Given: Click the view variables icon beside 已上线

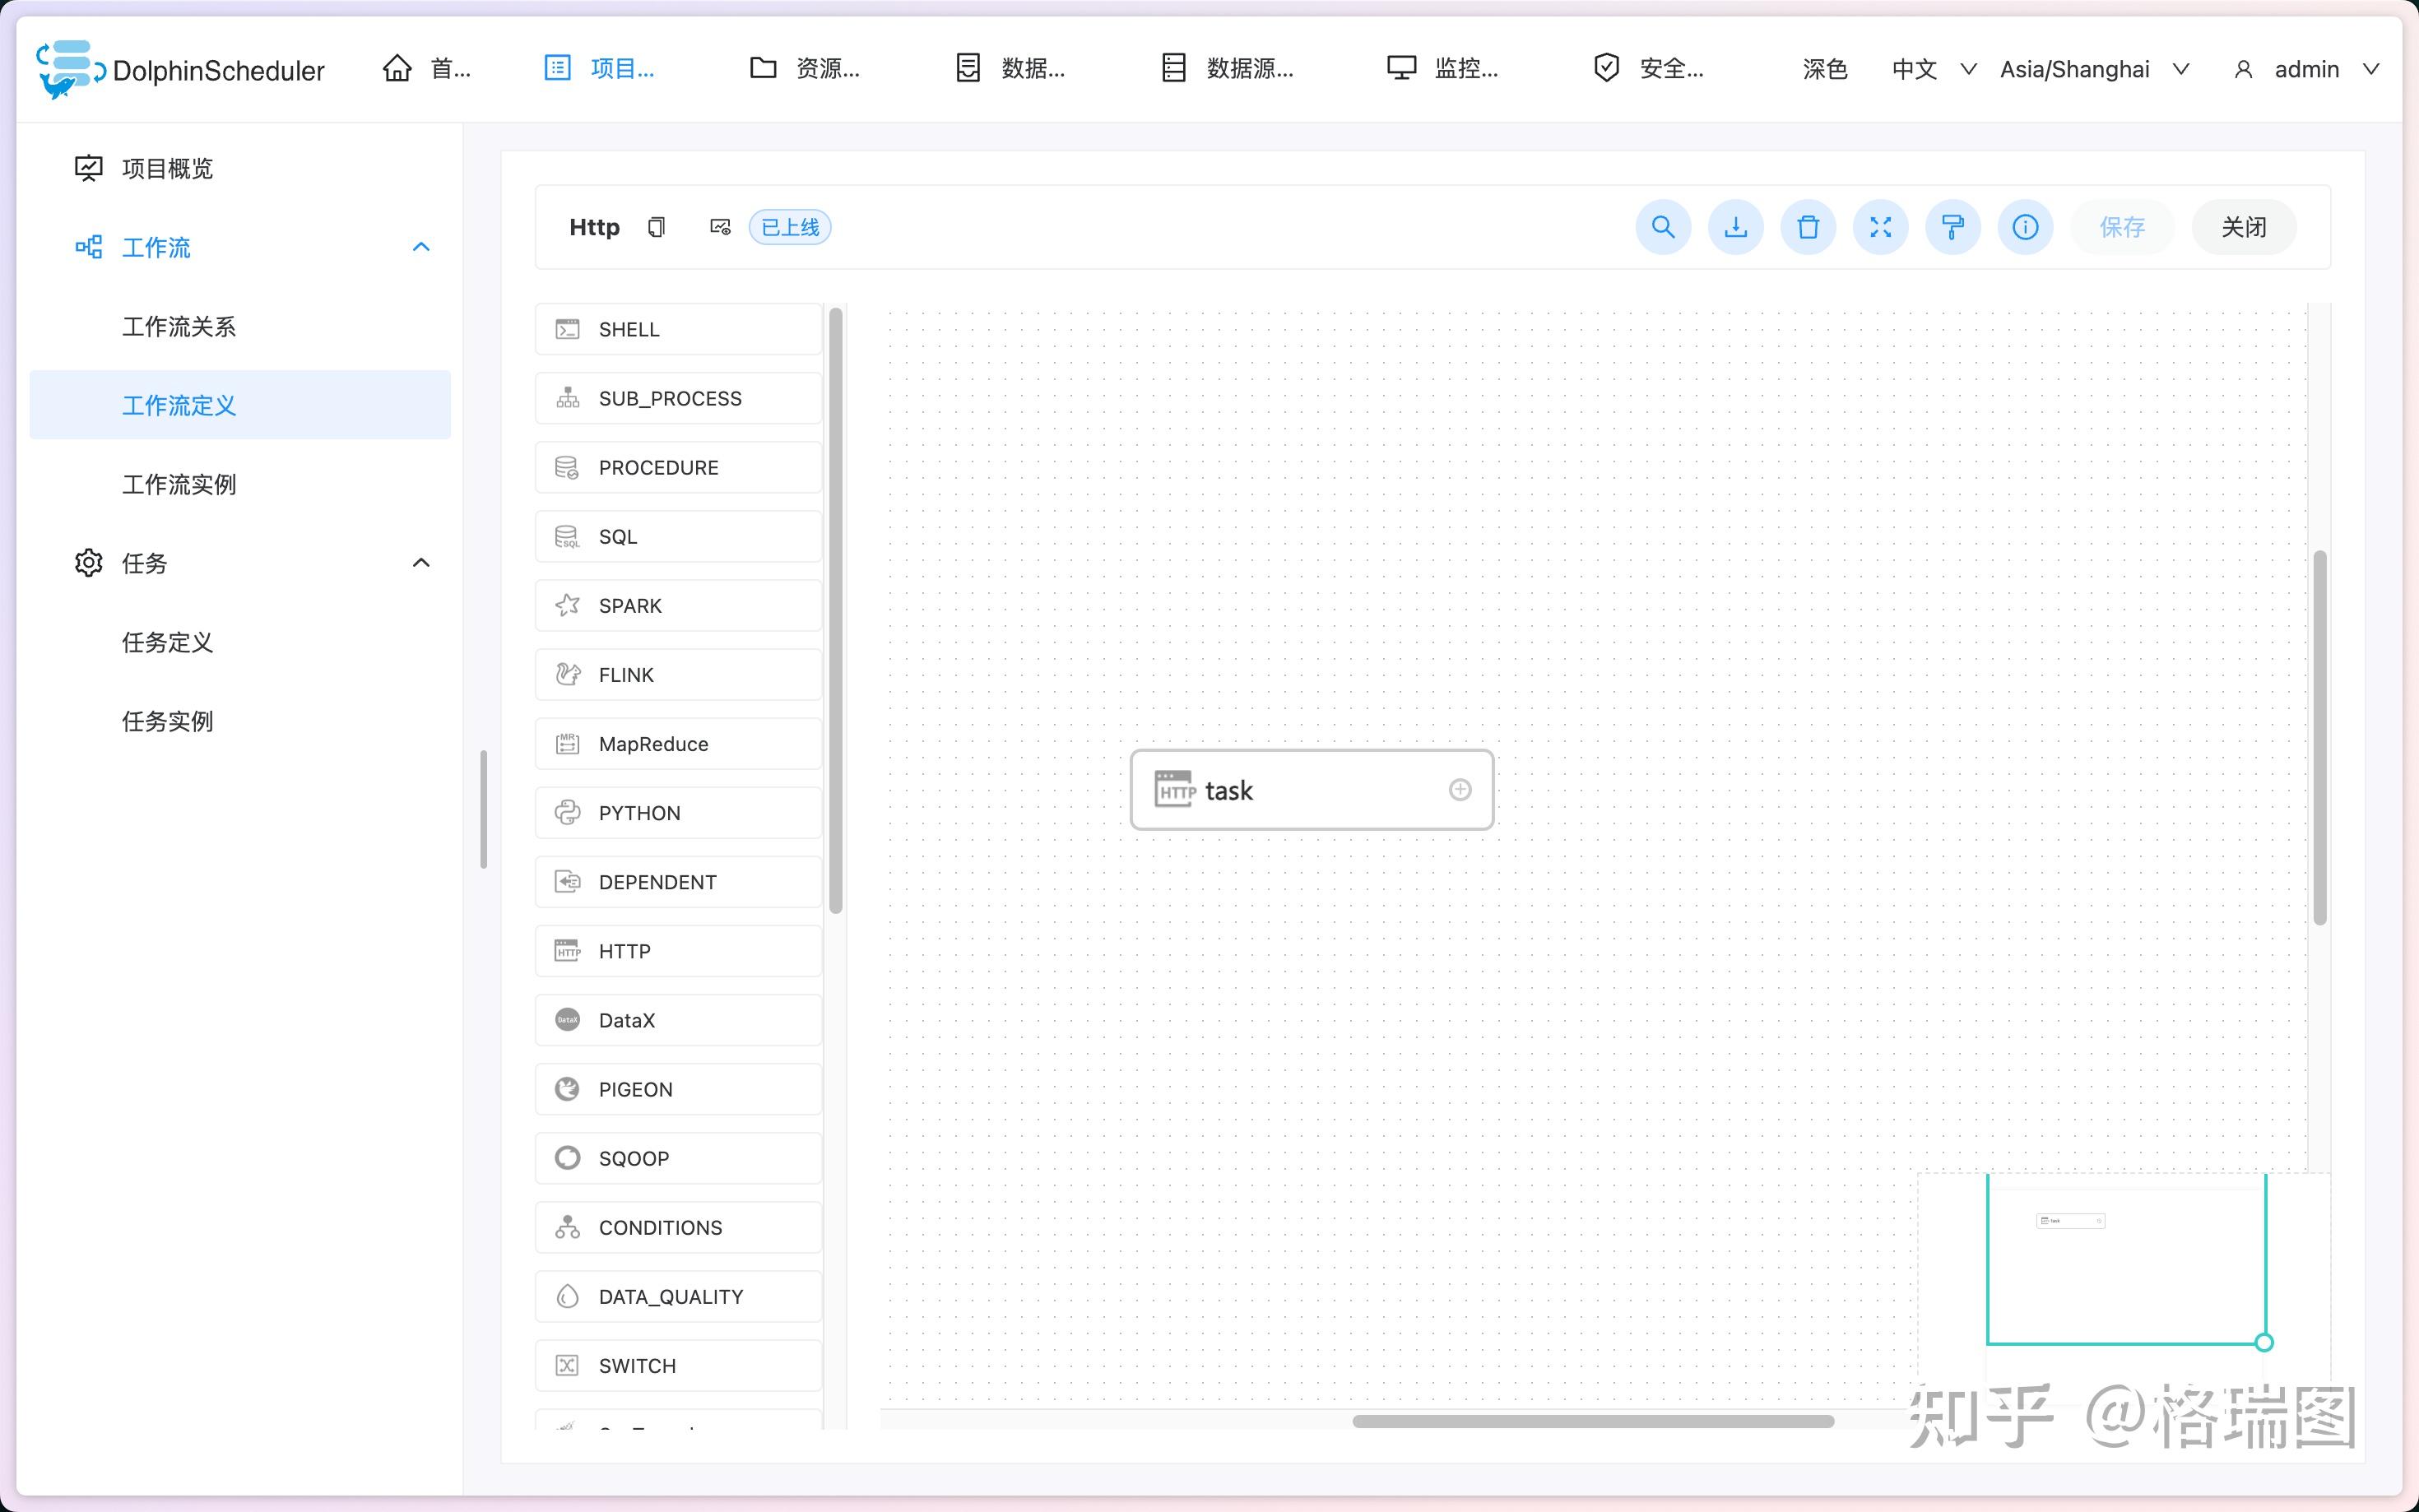Looking at the screenshot, I should (x=720, y=227).
